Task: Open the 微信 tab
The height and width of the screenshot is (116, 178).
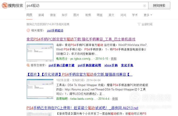Action: [x=53, y=15]
